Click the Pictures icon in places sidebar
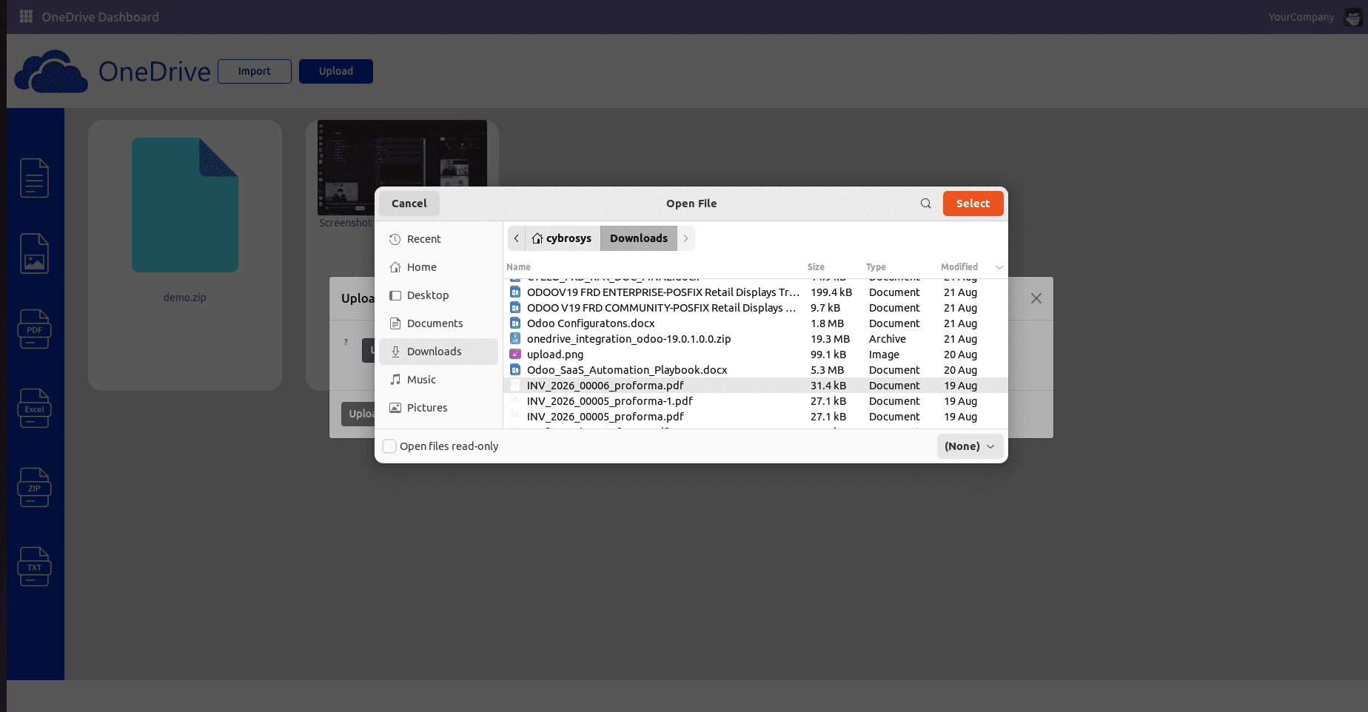 click(x=395, y=408)
